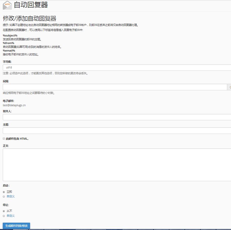Choose the 自定义 radio under 启动

pyautogui.click(x=4, y=196)
